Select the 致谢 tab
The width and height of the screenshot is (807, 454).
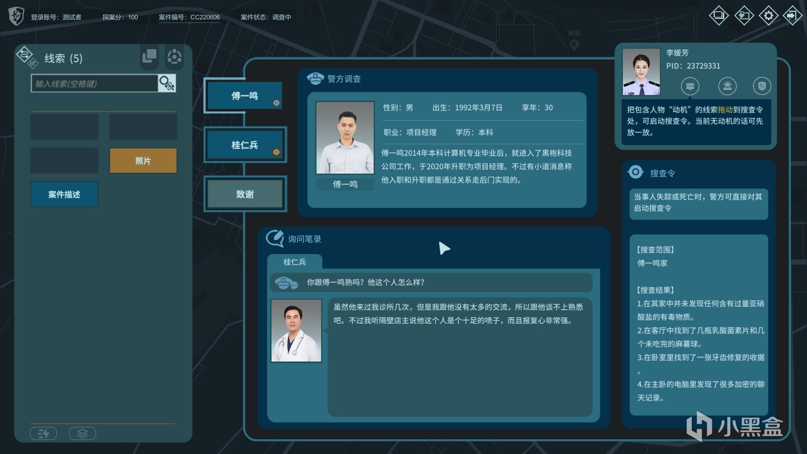(x=245, y=194)
